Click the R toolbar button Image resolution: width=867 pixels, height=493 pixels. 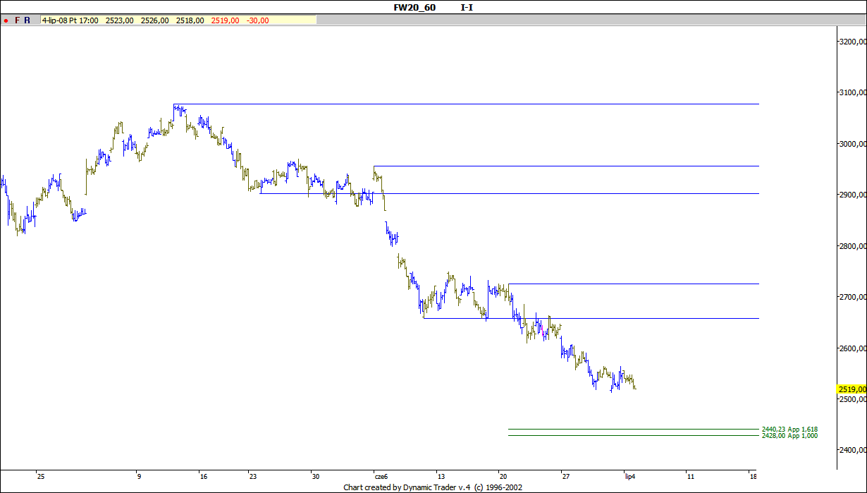click(x=27, y=20)
